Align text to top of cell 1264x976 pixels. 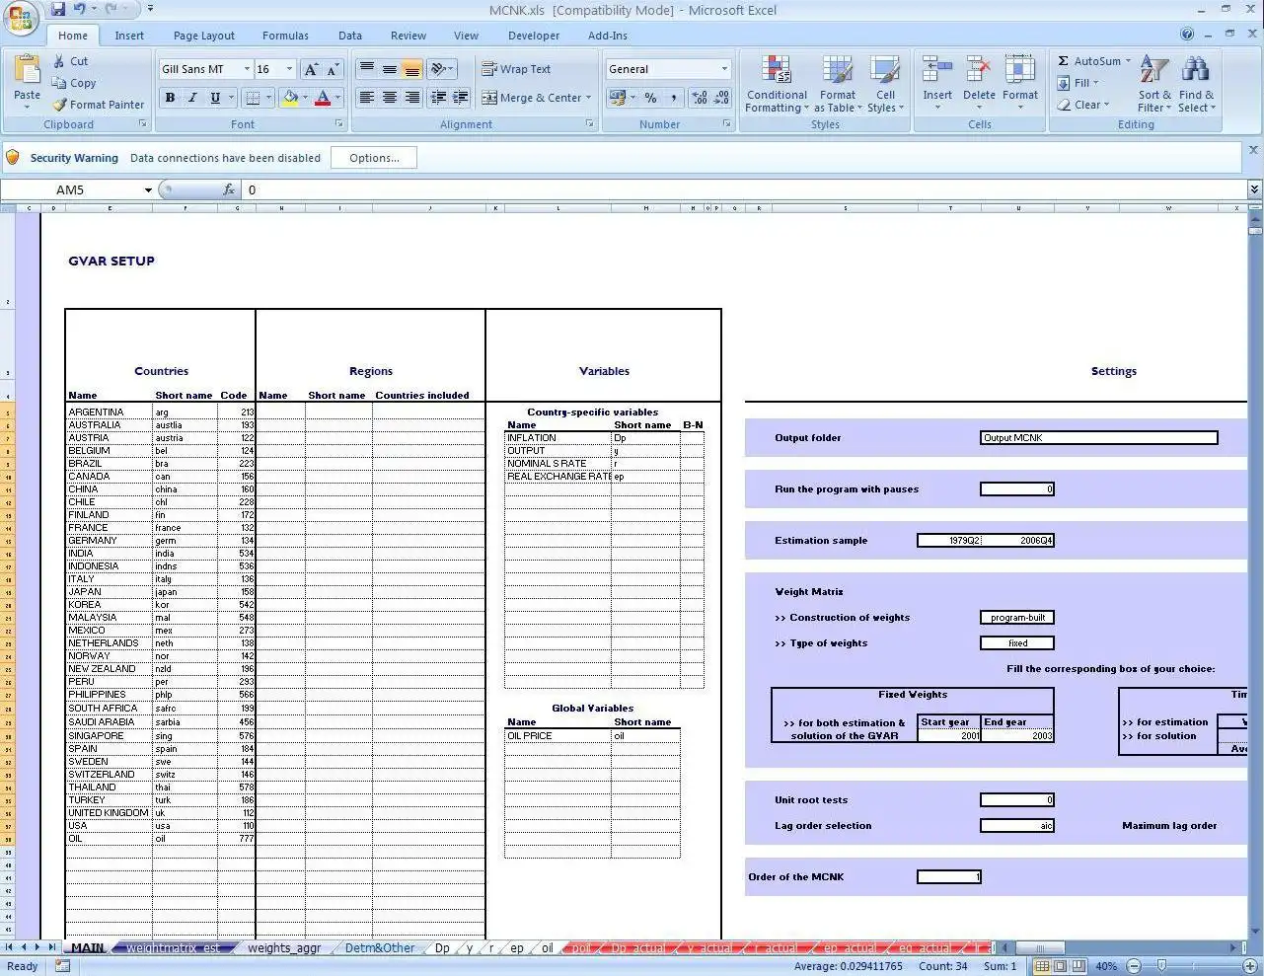tap(366, 69)
